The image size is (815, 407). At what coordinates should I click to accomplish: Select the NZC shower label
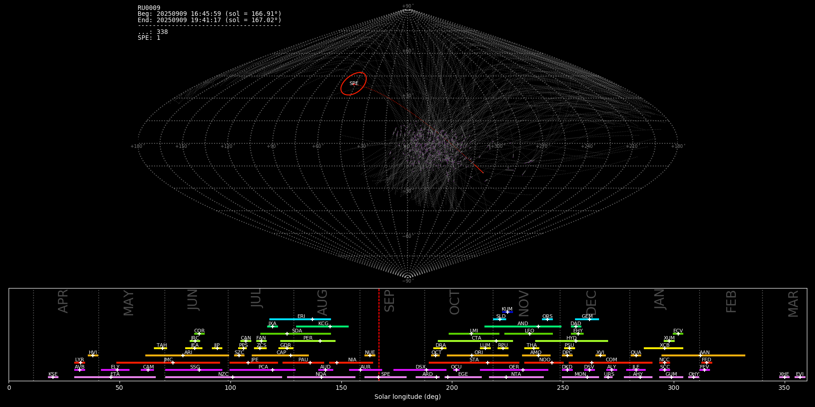point(223,374)
